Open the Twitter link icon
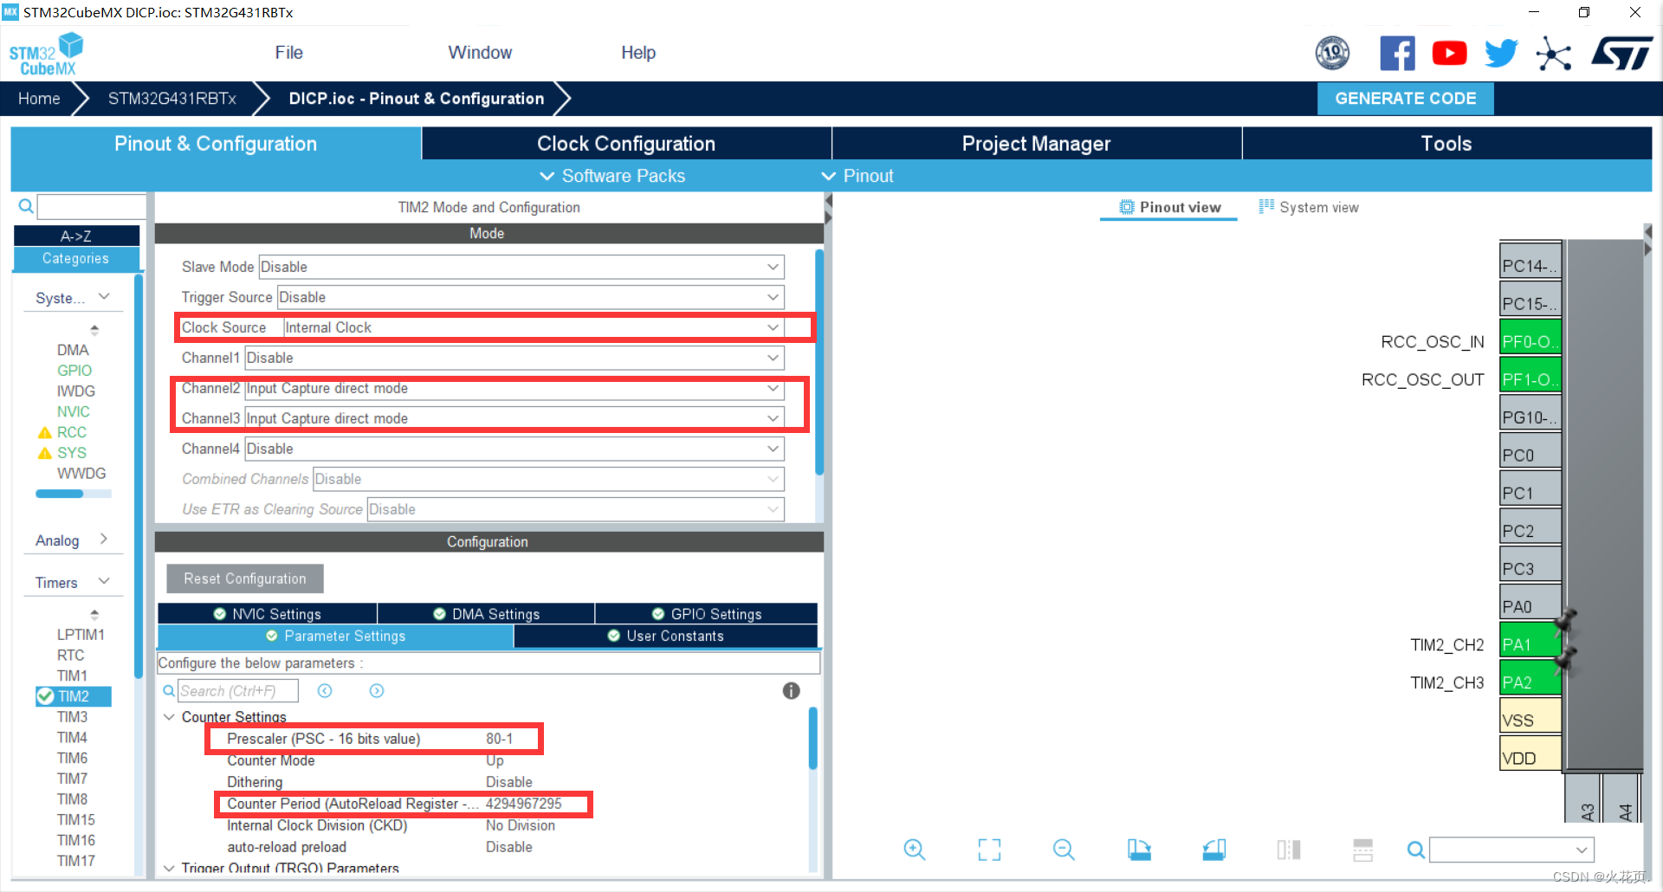Viewport: 1663px width, 892px height. (1501, 54)
